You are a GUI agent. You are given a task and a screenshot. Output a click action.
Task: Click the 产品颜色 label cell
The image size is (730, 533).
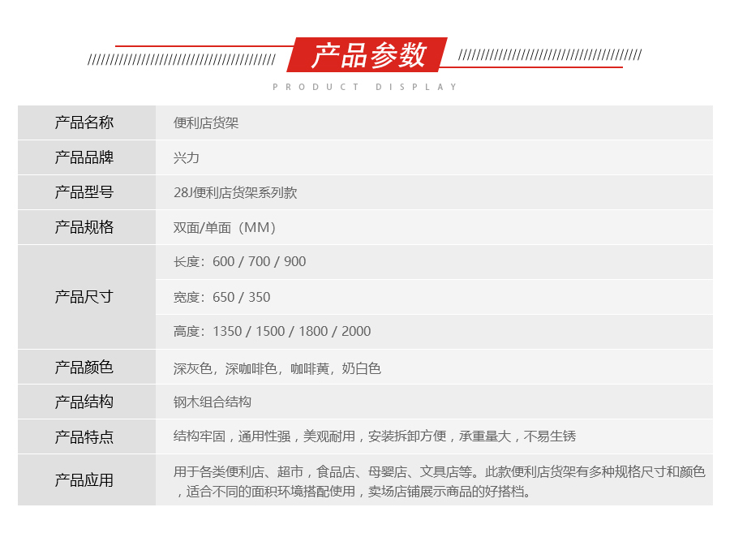87,367
